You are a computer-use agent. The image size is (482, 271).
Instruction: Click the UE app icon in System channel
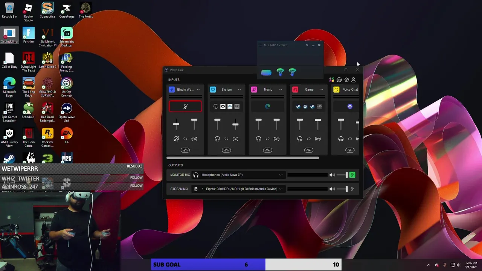point(237,107)
